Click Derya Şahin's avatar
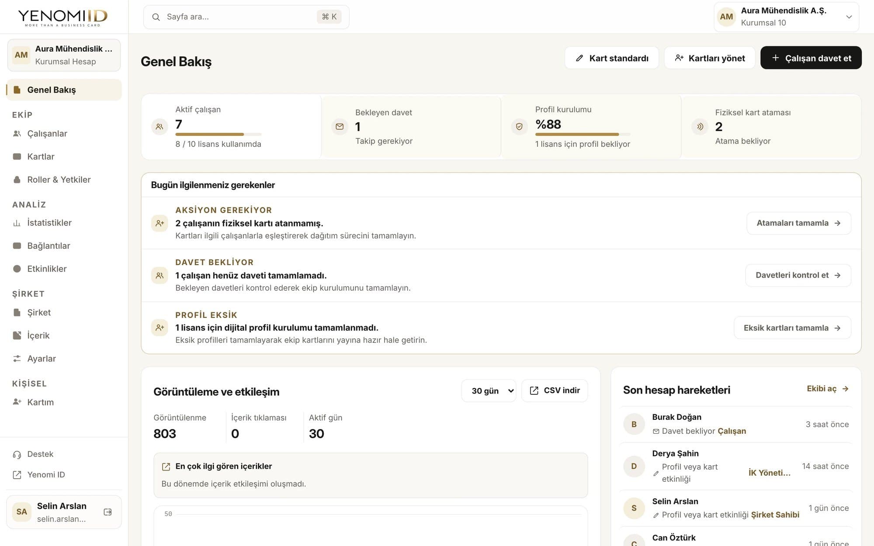Image resolution: width=874 pixels, height=546 pixels. (x=634, y=466)
